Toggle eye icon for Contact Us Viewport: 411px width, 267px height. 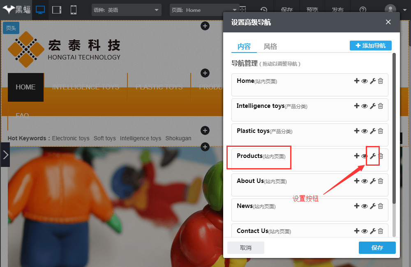click(x=364, y=231)
